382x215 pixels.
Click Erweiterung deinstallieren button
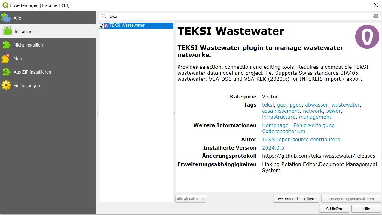(296, 199)
